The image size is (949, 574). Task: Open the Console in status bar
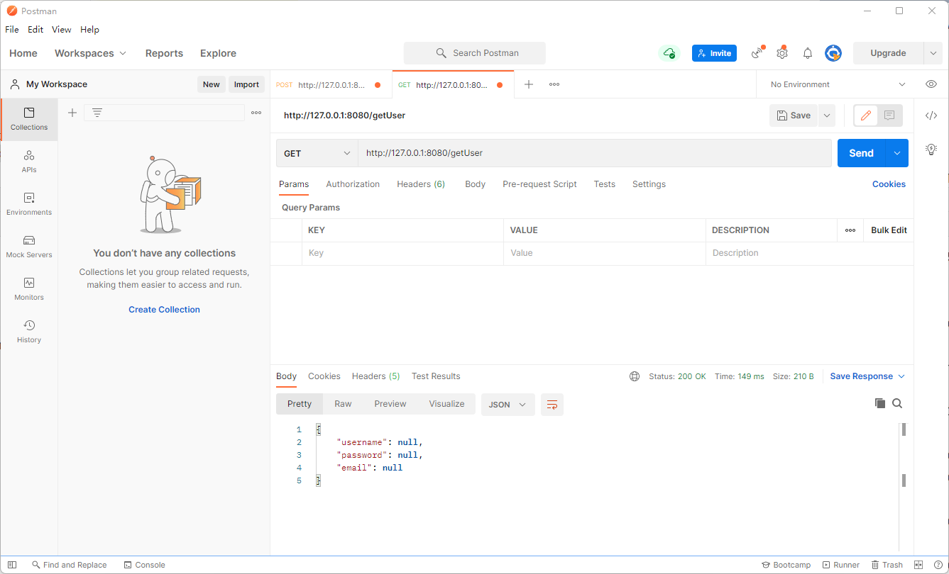(x=144, y=565)
